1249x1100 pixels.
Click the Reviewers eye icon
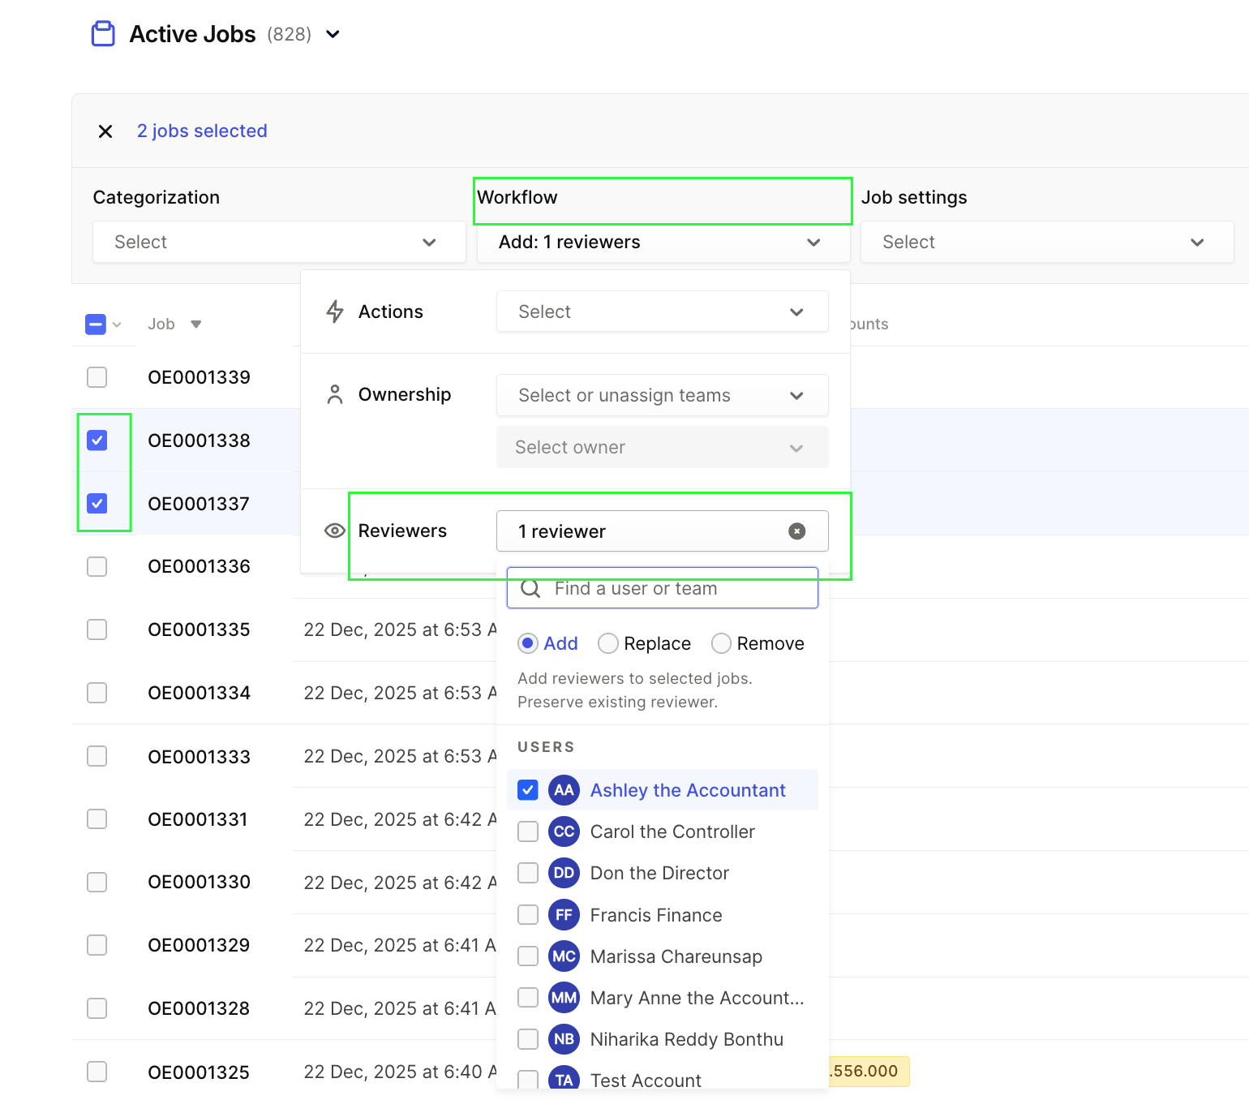335,531
